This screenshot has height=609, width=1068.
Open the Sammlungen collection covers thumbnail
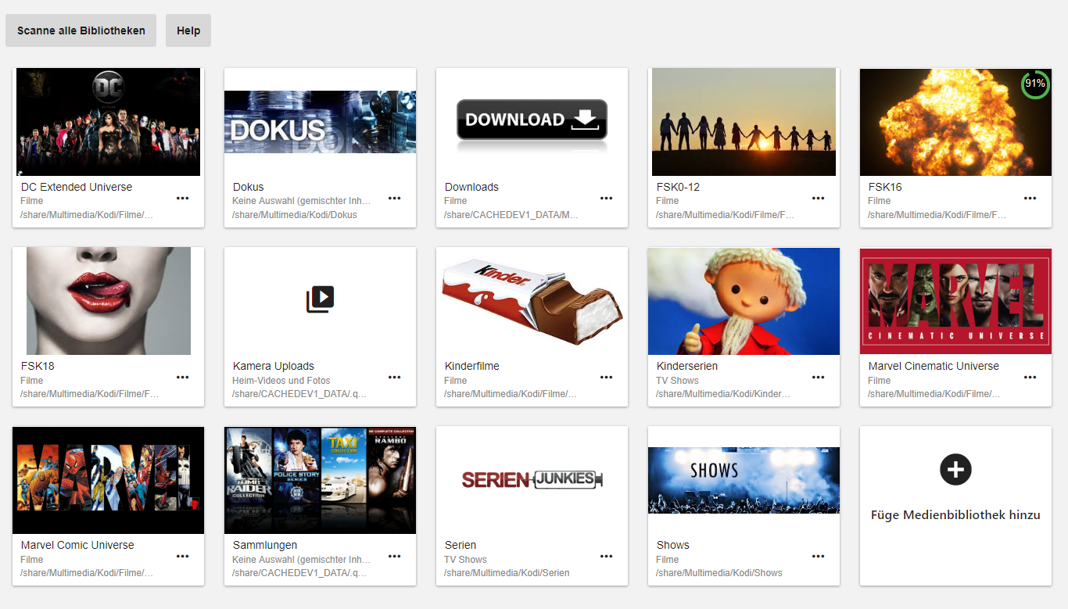(320, 480)
